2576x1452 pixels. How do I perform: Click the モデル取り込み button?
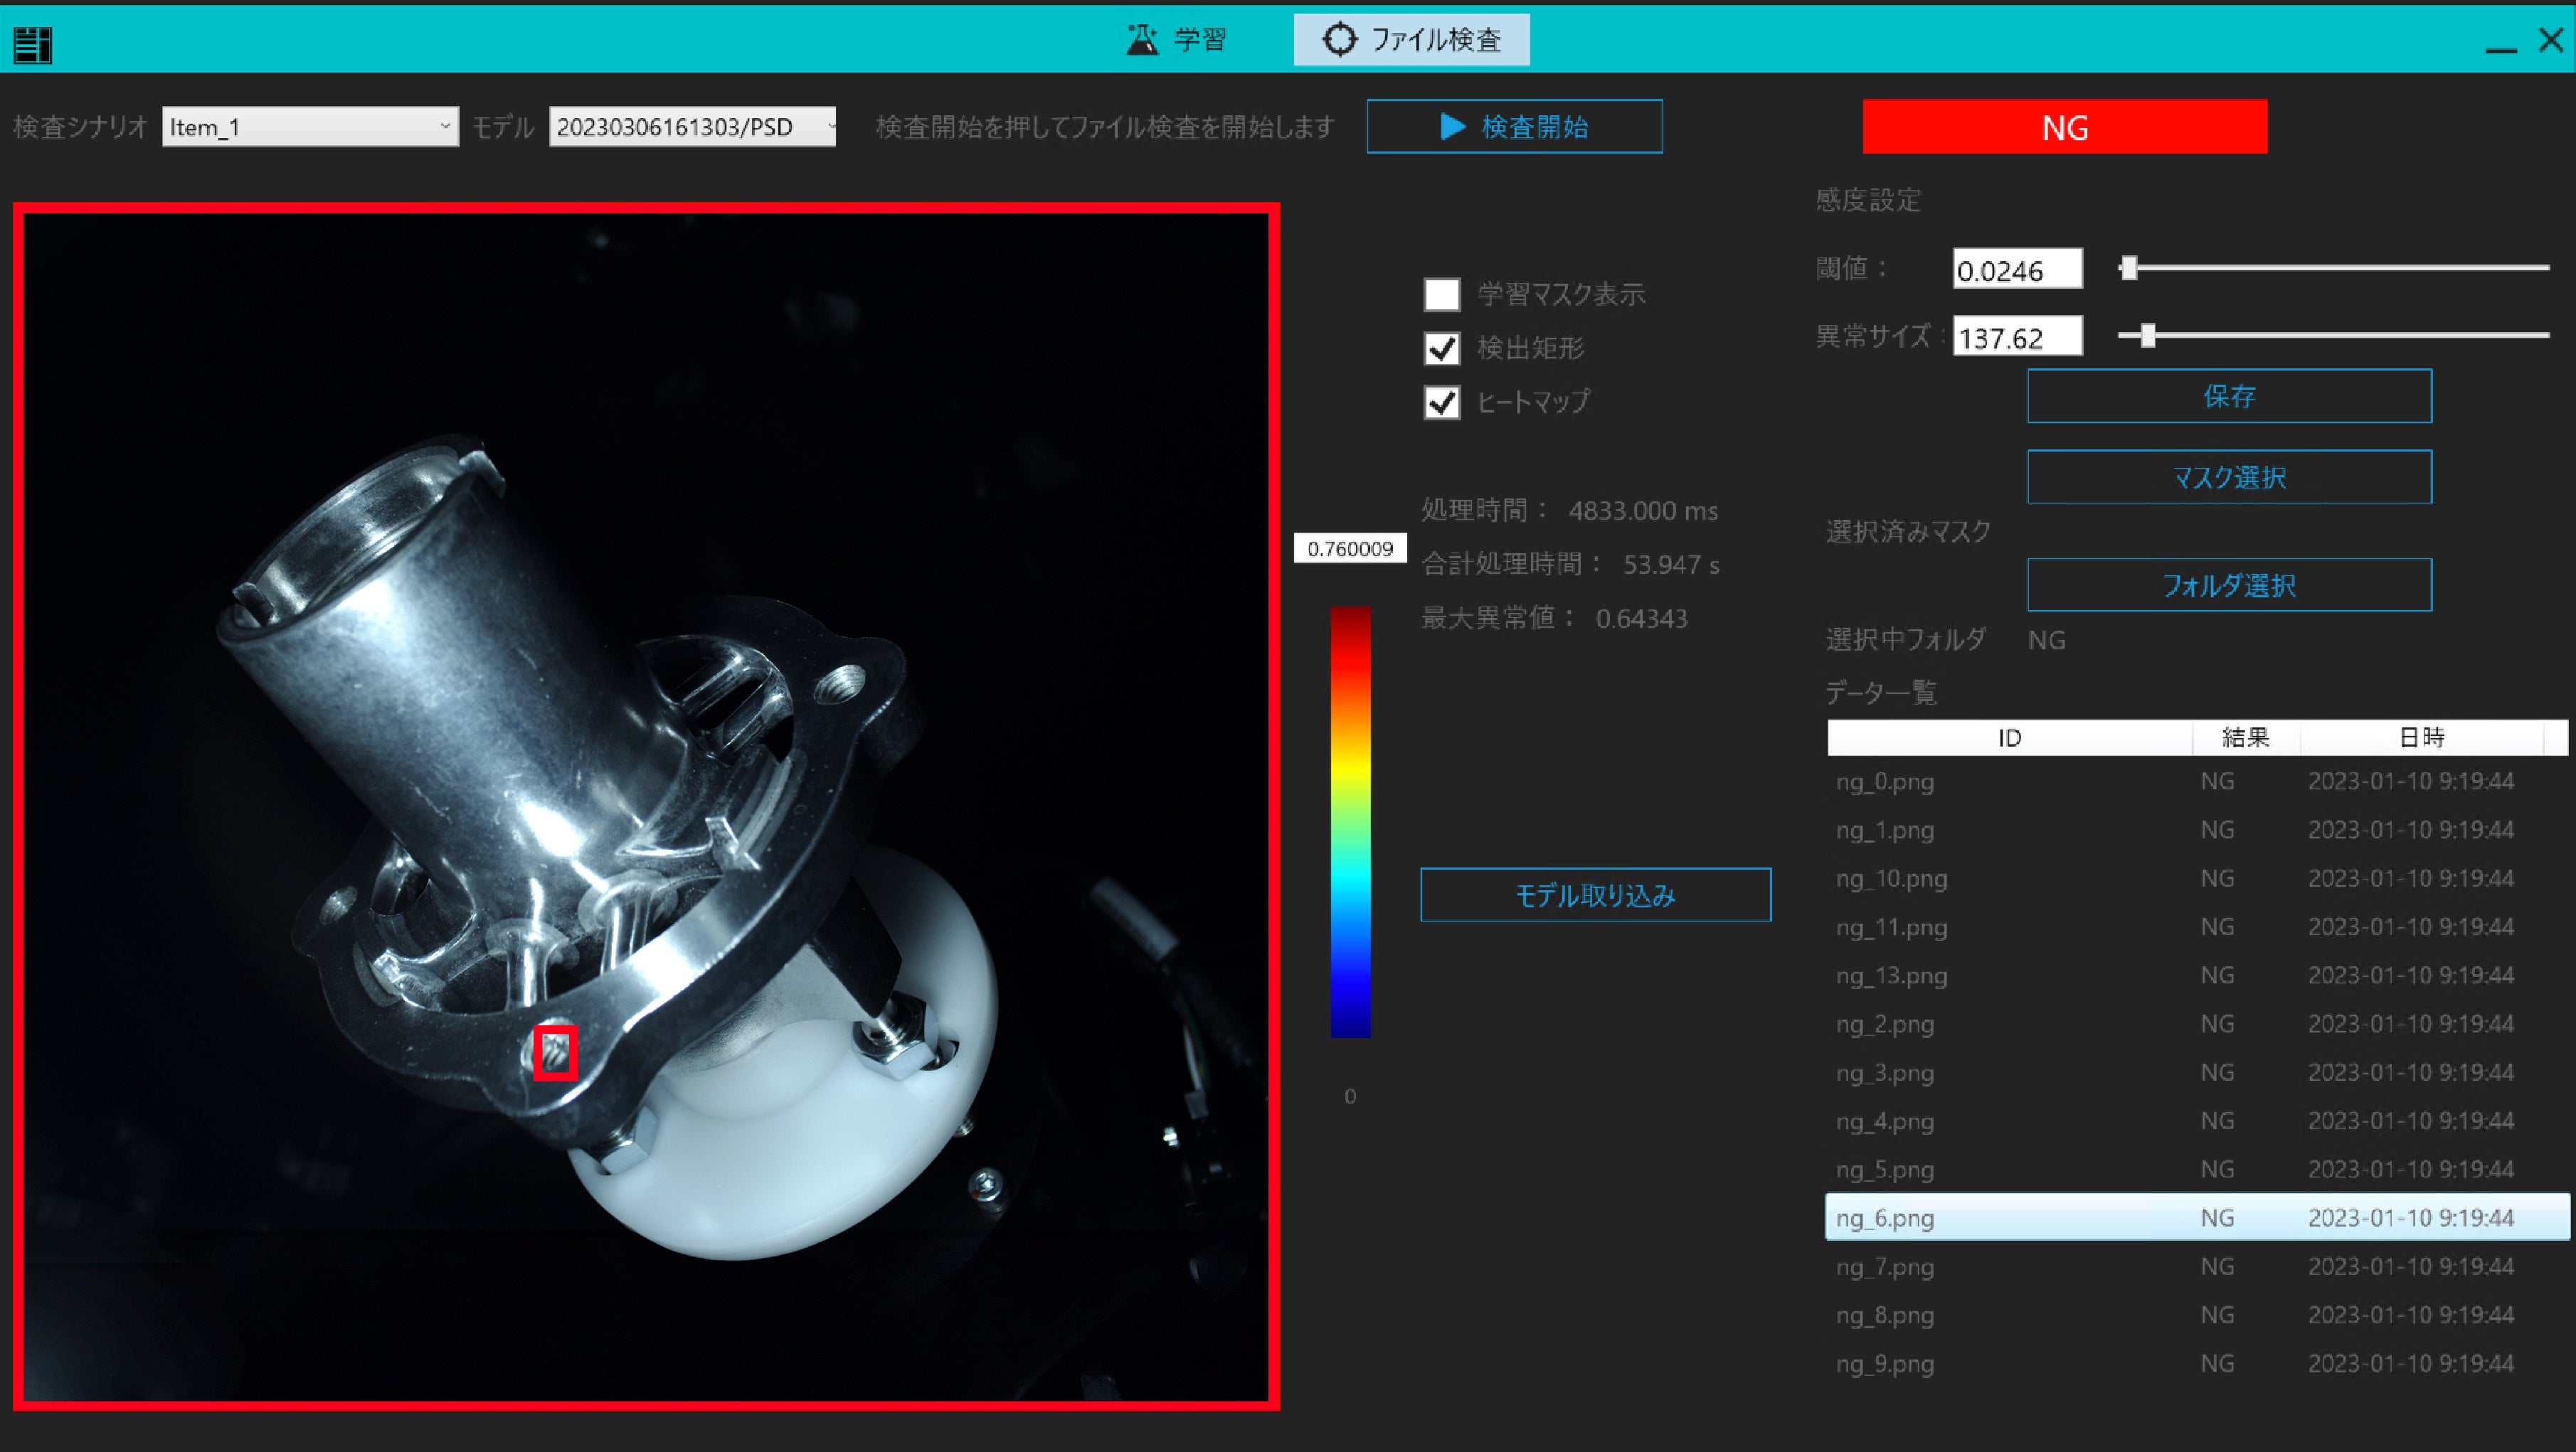pyautogui.click(x=1595, y=895)
